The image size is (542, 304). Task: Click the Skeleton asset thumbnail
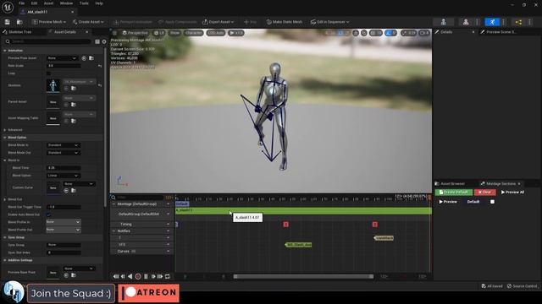[x=53, y=85]
